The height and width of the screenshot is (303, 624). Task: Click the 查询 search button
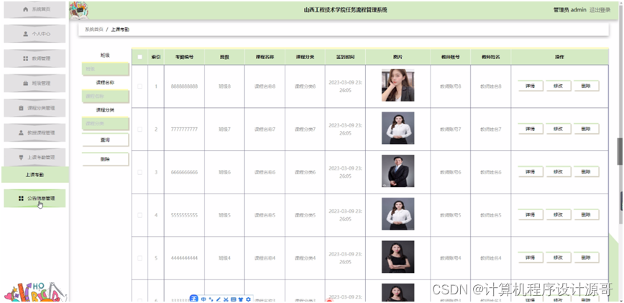(x=105, y=140)
